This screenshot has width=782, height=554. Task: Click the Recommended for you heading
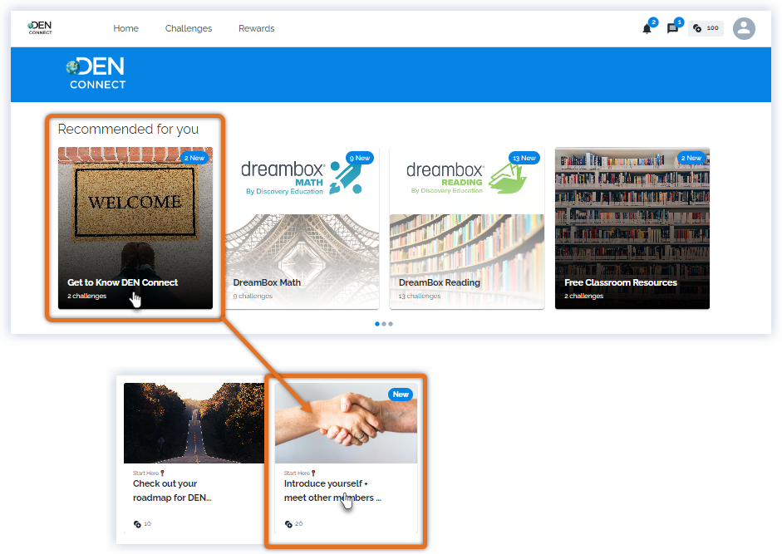pos(128,129)
